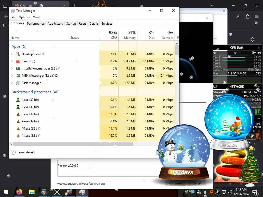This screenshot has height=197, width=263.
Task: Switch to the App history tab
Action: coord(55,24)
